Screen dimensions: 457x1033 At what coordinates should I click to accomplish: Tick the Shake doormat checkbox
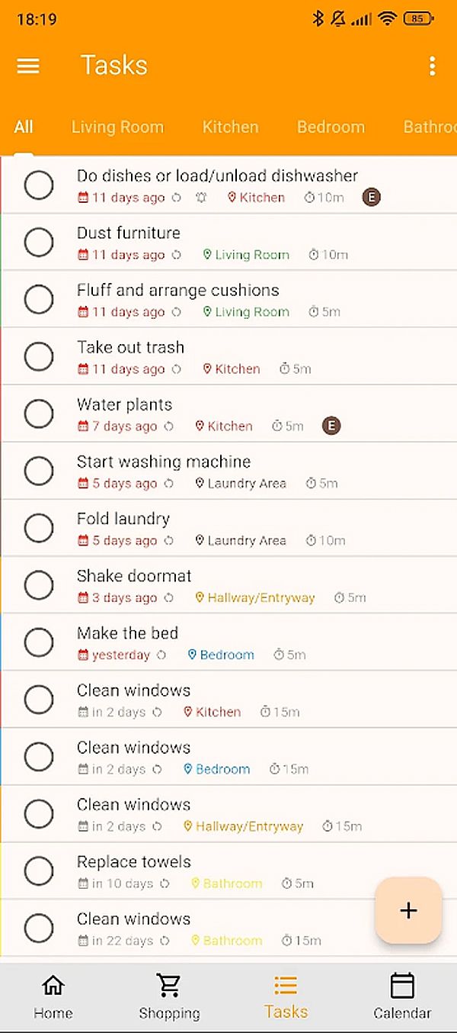pyautogui.click(x=39, y=585)
